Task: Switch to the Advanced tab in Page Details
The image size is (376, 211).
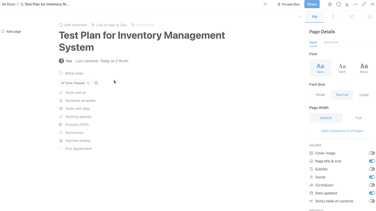Action: tap(331, 42)
